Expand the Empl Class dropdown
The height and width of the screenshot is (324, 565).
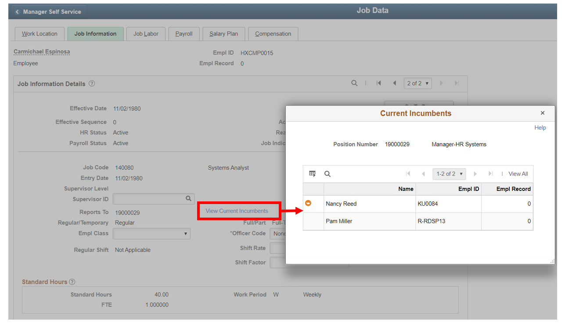tap(151, 234)
